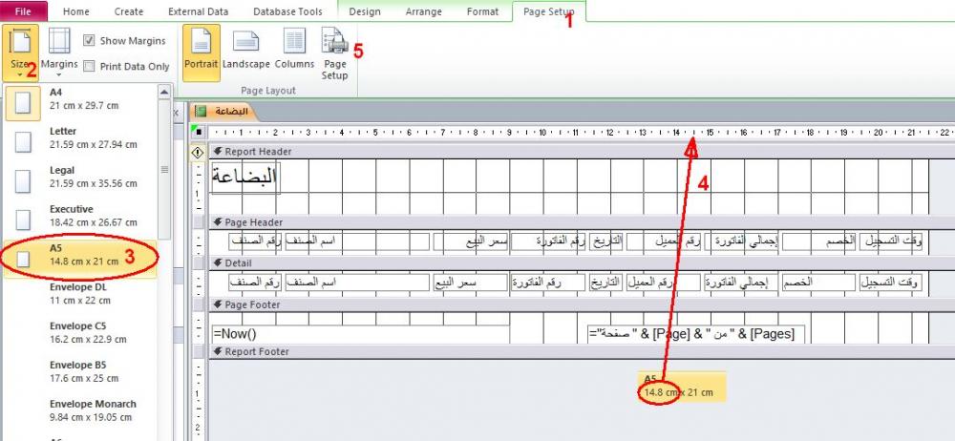Open the Margins dropdown
This screenshot has height=441, width=955.
coord(59,53)
